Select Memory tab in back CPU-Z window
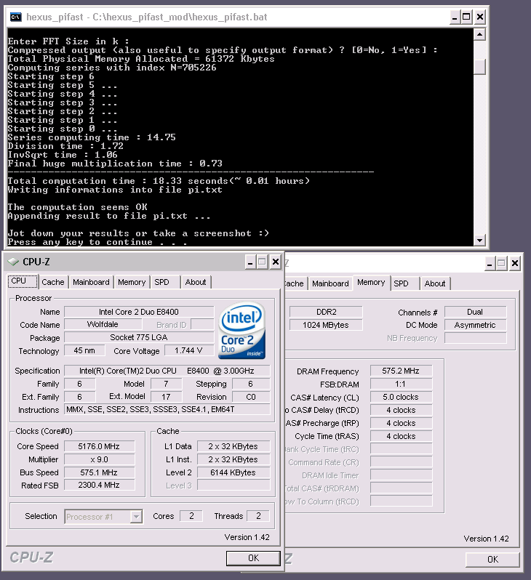 pyautogui.click(x=371, y=283)
